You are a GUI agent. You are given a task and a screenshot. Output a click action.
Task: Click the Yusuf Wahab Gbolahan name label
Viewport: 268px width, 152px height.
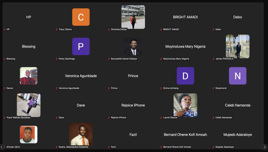pyautogui.click(x=18, y=118)
